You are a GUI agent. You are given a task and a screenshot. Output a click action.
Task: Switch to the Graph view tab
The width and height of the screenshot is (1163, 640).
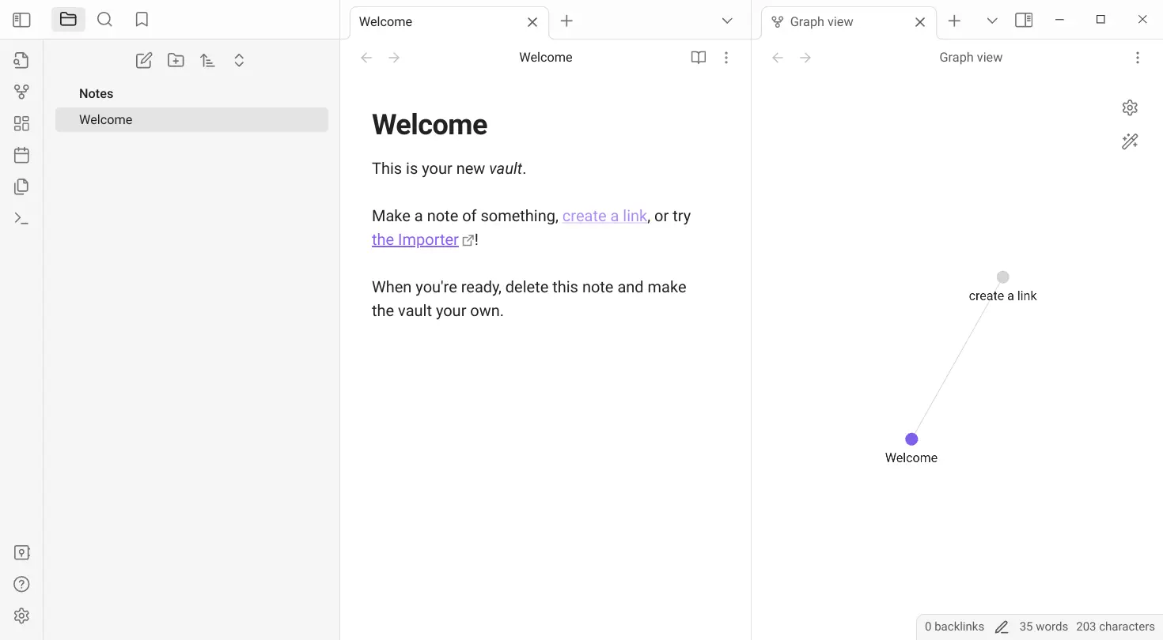click(849, 22)
